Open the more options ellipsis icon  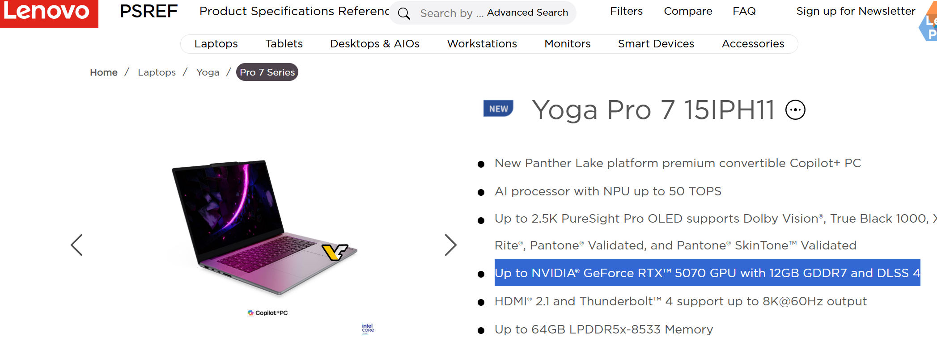click(795, 110)
